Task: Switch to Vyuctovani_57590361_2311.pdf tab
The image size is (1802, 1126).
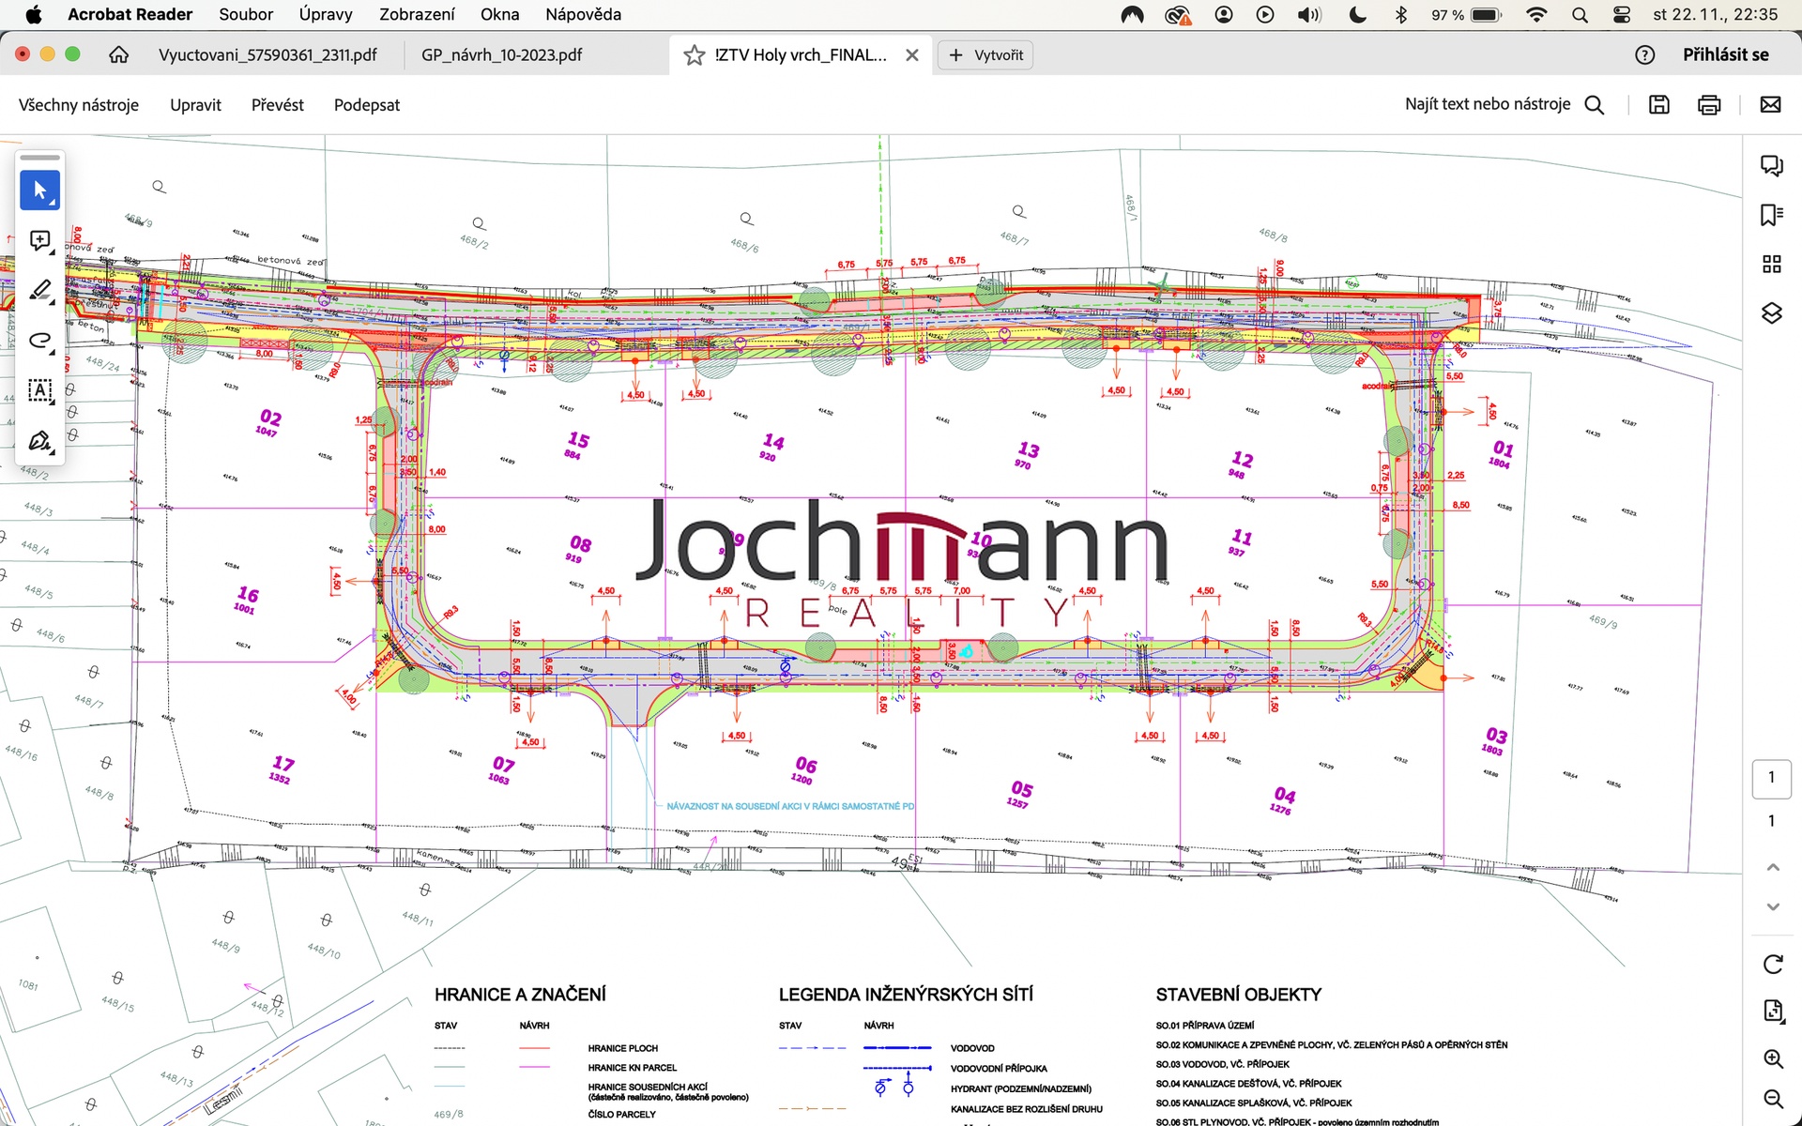Action: tap(267, 55)
